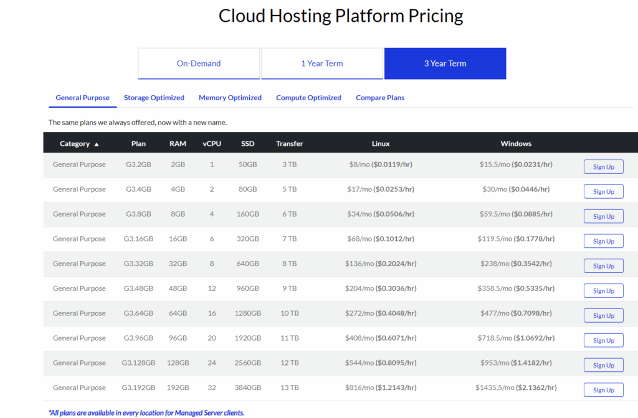Switch to the 1 Year Term tab
This screenshot has height=418, width=638.
pyautogui.click(x=321, y=64)
